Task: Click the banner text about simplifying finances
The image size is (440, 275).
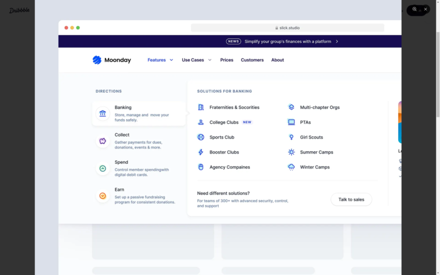Action: (288, 41)
